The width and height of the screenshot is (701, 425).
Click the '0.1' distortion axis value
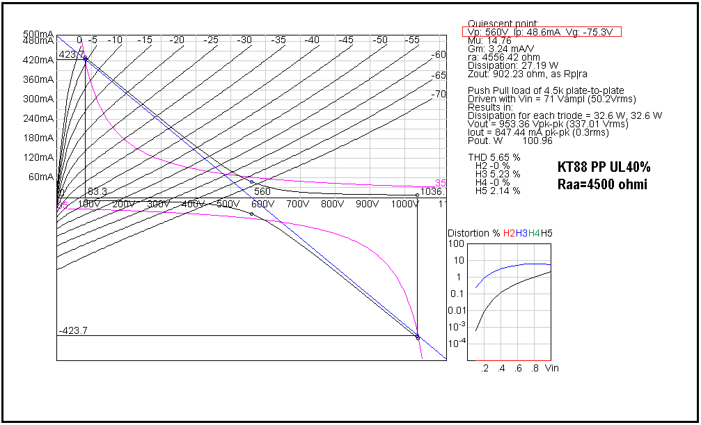[458, 294]
